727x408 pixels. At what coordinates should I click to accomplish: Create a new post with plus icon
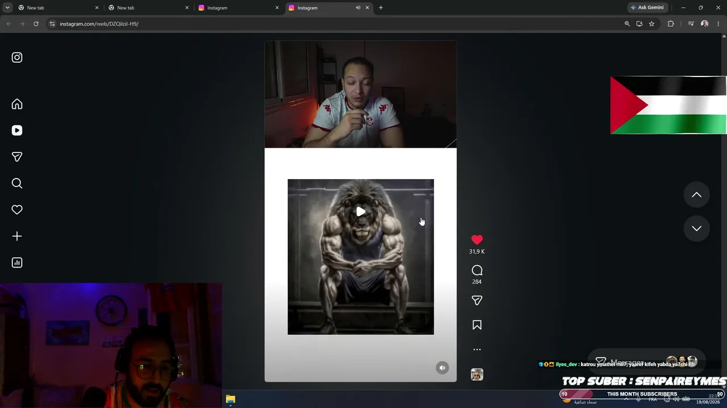click(17, 236)
